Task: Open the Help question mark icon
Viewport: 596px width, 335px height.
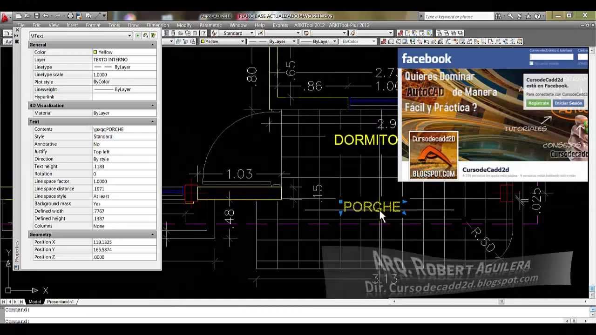Action: [538, 16]
